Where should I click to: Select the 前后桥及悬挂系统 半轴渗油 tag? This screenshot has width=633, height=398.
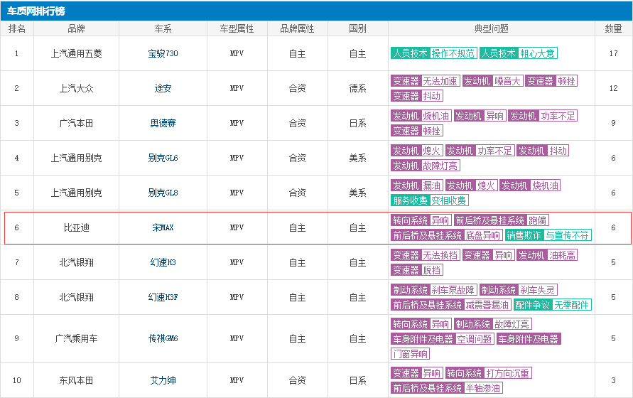(447, 388)
